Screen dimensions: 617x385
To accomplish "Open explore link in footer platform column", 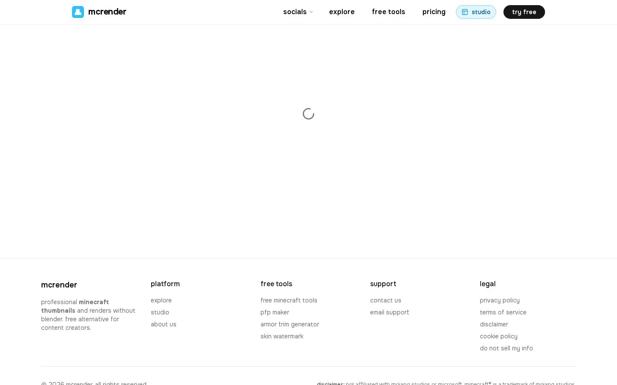I will 161,300.
